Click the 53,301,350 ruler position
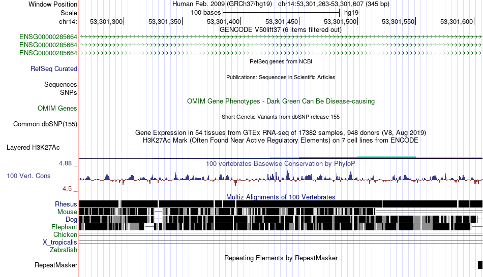This screenshot has height=277, width=483. coord(165,21)
